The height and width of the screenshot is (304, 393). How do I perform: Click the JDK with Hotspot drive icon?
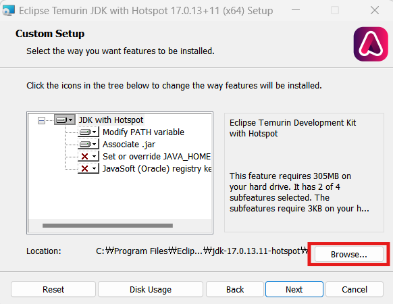pos(61,120)
